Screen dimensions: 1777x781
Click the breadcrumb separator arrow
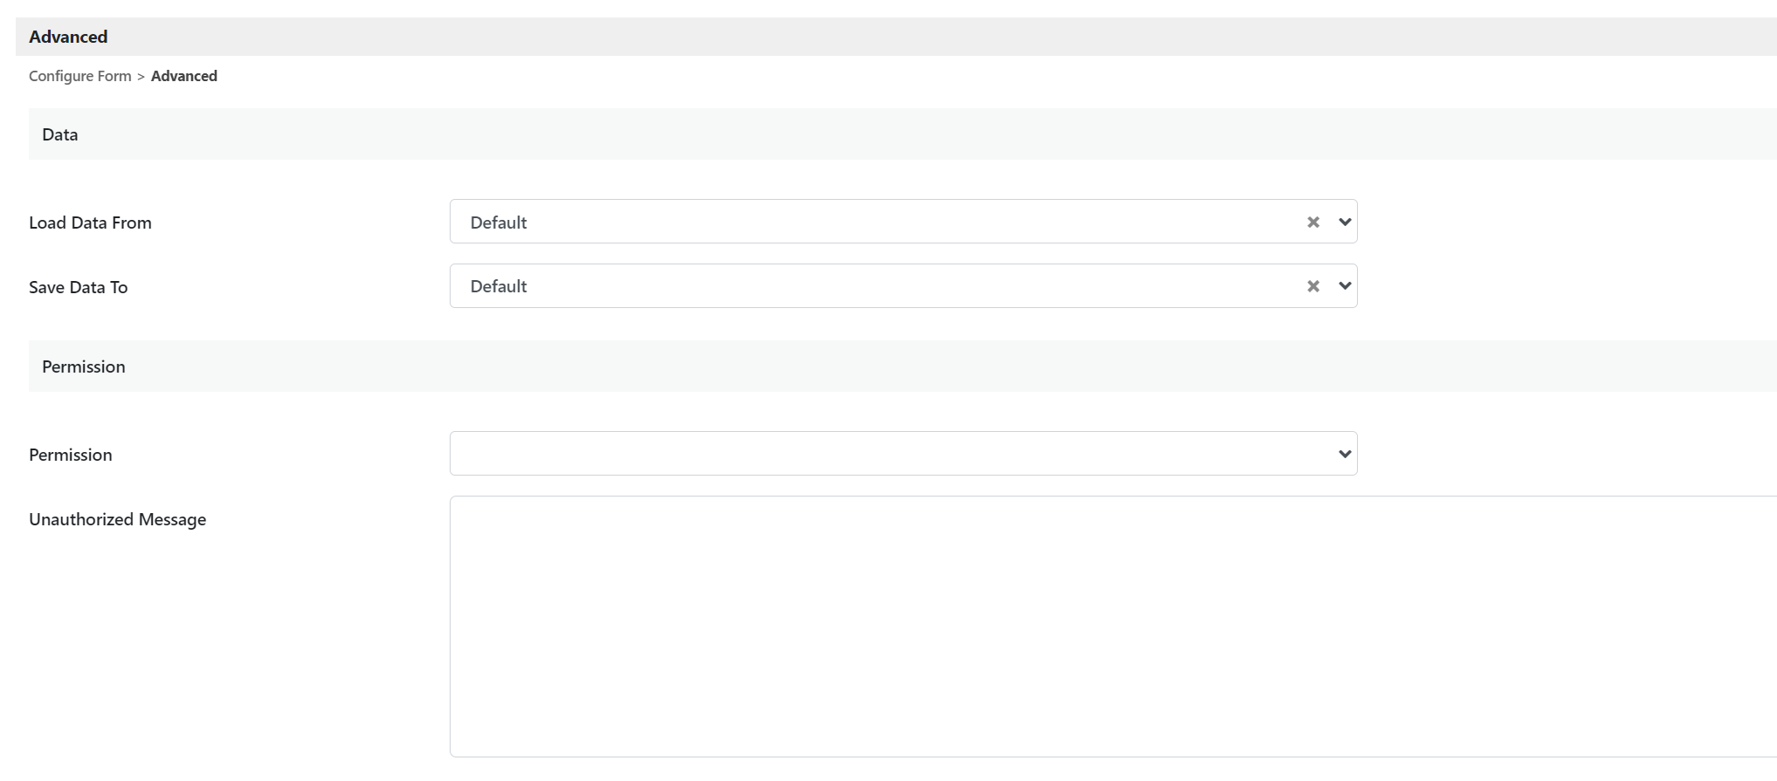coord(141,77)
